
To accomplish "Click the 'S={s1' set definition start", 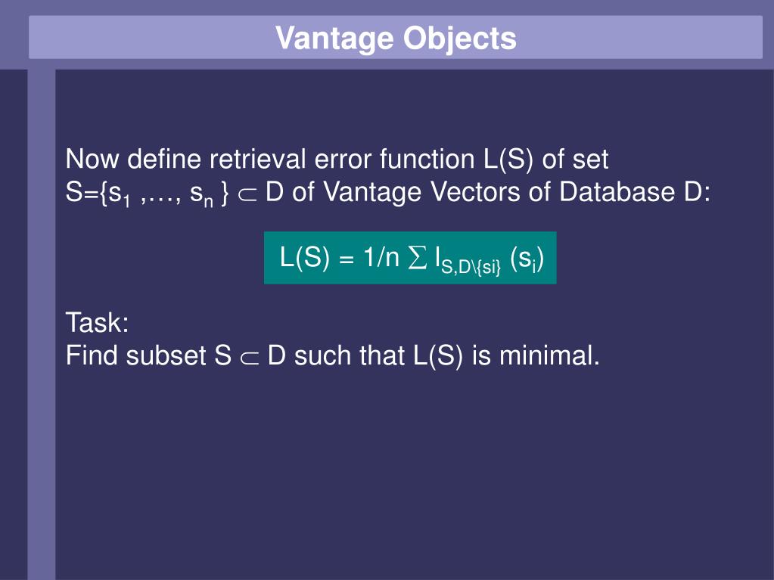I will 98,194.
